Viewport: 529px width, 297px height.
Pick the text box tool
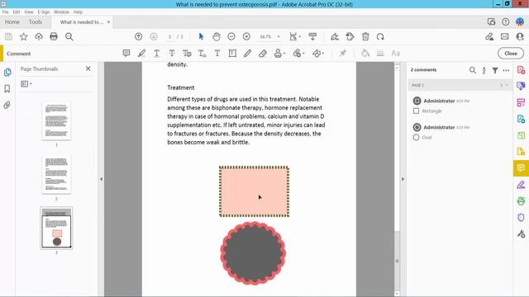(x=232, y=53)
